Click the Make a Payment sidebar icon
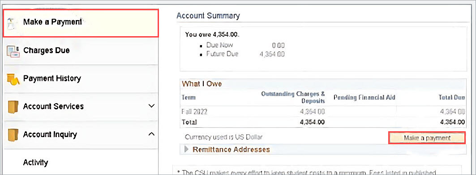Image resolution: width=476 pixels, height=175 pixels. pyautogui.click(x=11, y=23)
